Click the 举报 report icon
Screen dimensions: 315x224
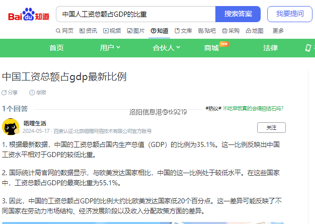[32, 93]
